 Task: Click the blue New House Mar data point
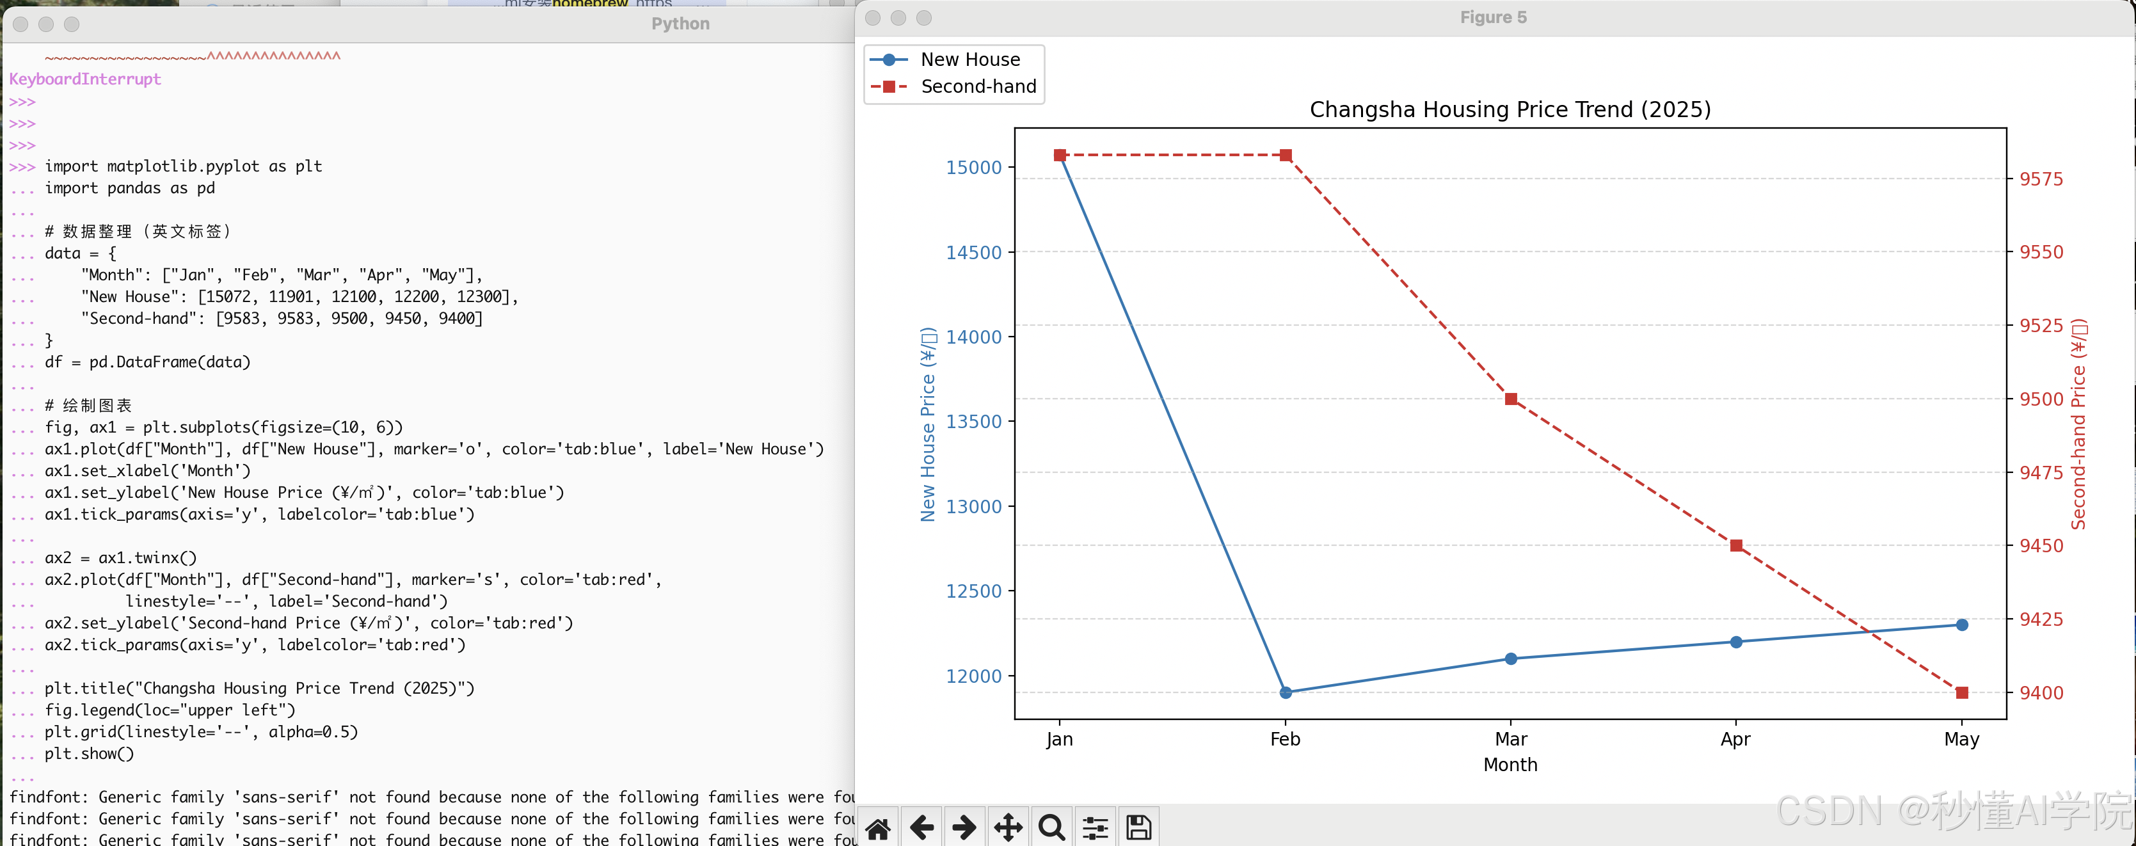[x=1511, y=658]
